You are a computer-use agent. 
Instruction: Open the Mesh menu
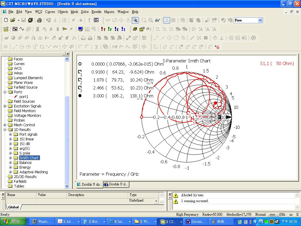click(x=74, y=12)
